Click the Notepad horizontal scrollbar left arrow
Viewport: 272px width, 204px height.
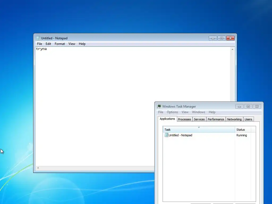pyautogui.click(x=38, y=168)
